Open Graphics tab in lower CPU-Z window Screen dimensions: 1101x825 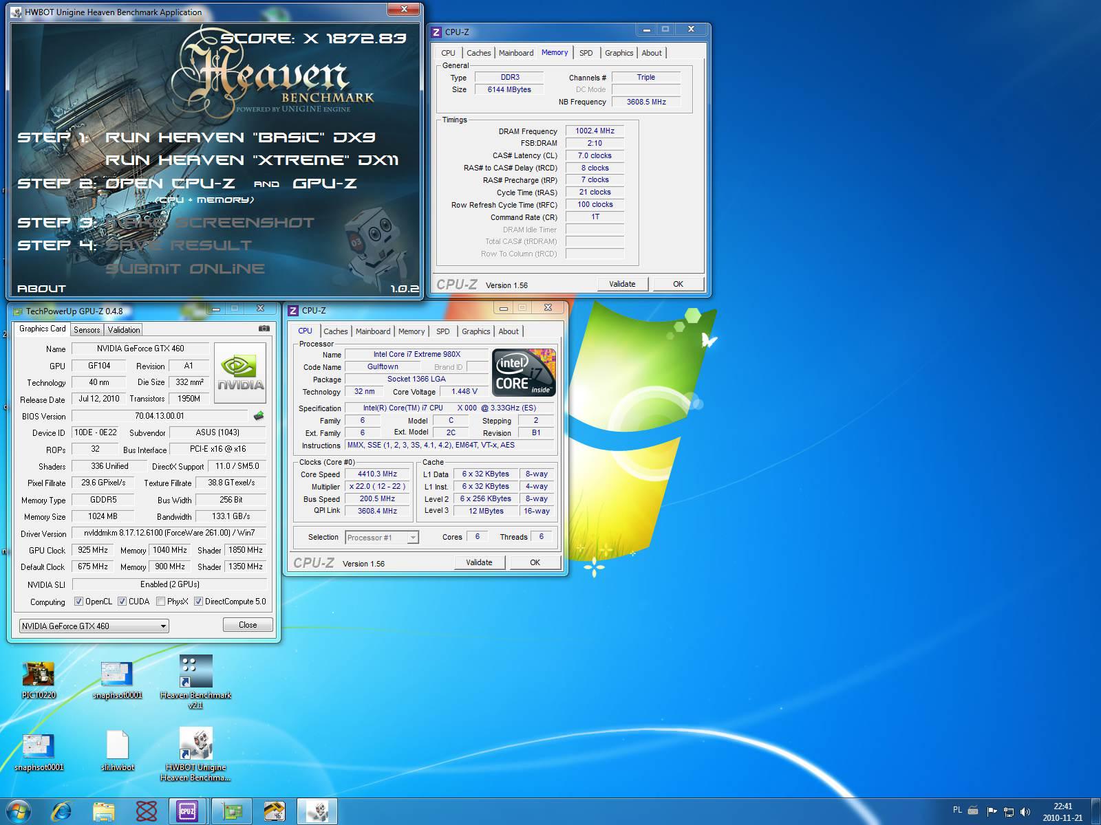pyautogui.click(x=476, y=331)
